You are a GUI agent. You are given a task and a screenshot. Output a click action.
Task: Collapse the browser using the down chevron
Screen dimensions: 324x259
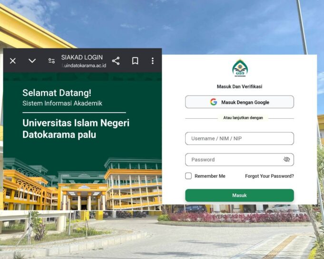pos(32,61)
